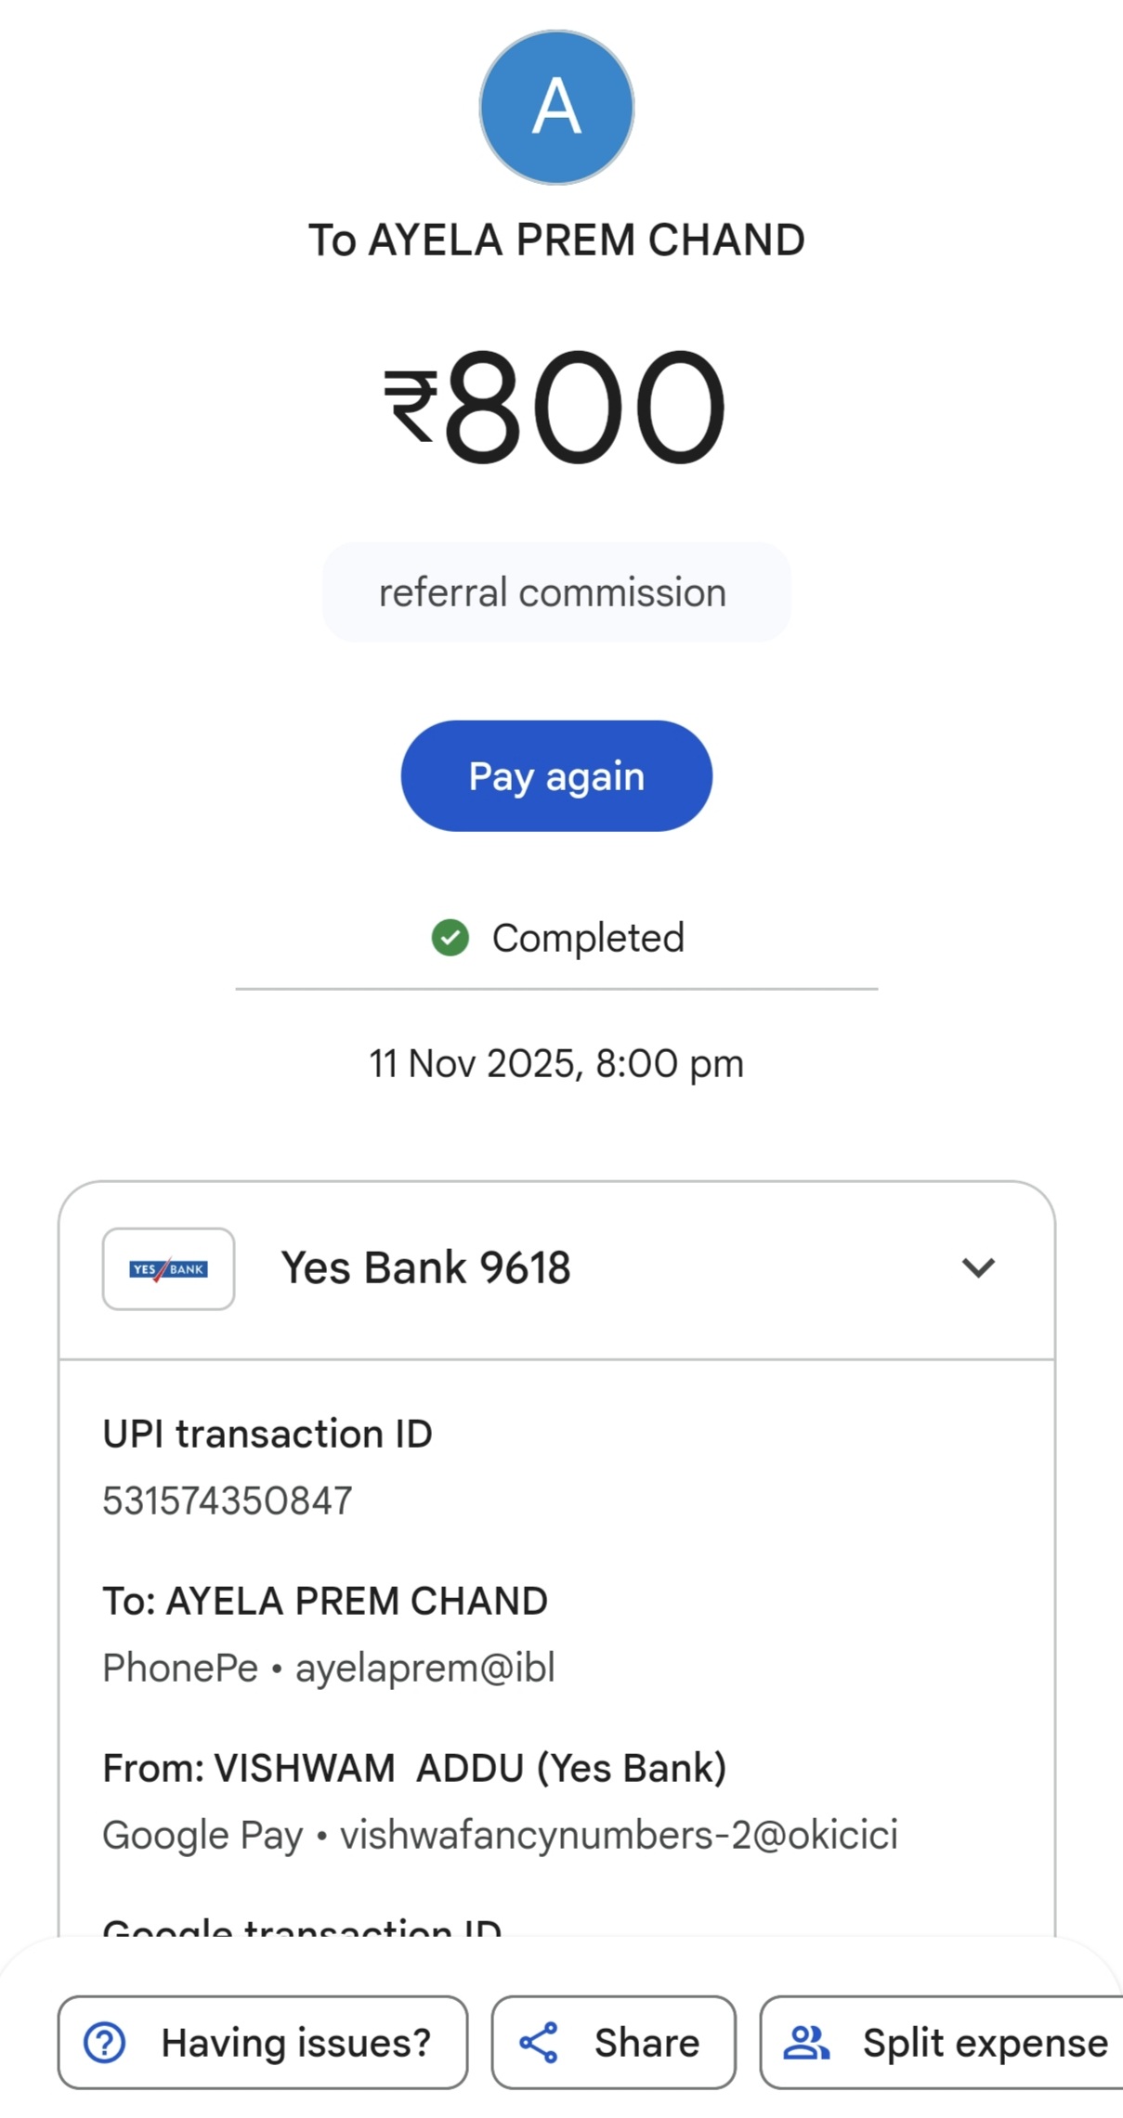Click the Yes Bank logo icon
The image size is (1123, 2118).
pyautogui.click(x=168, y=1268)
